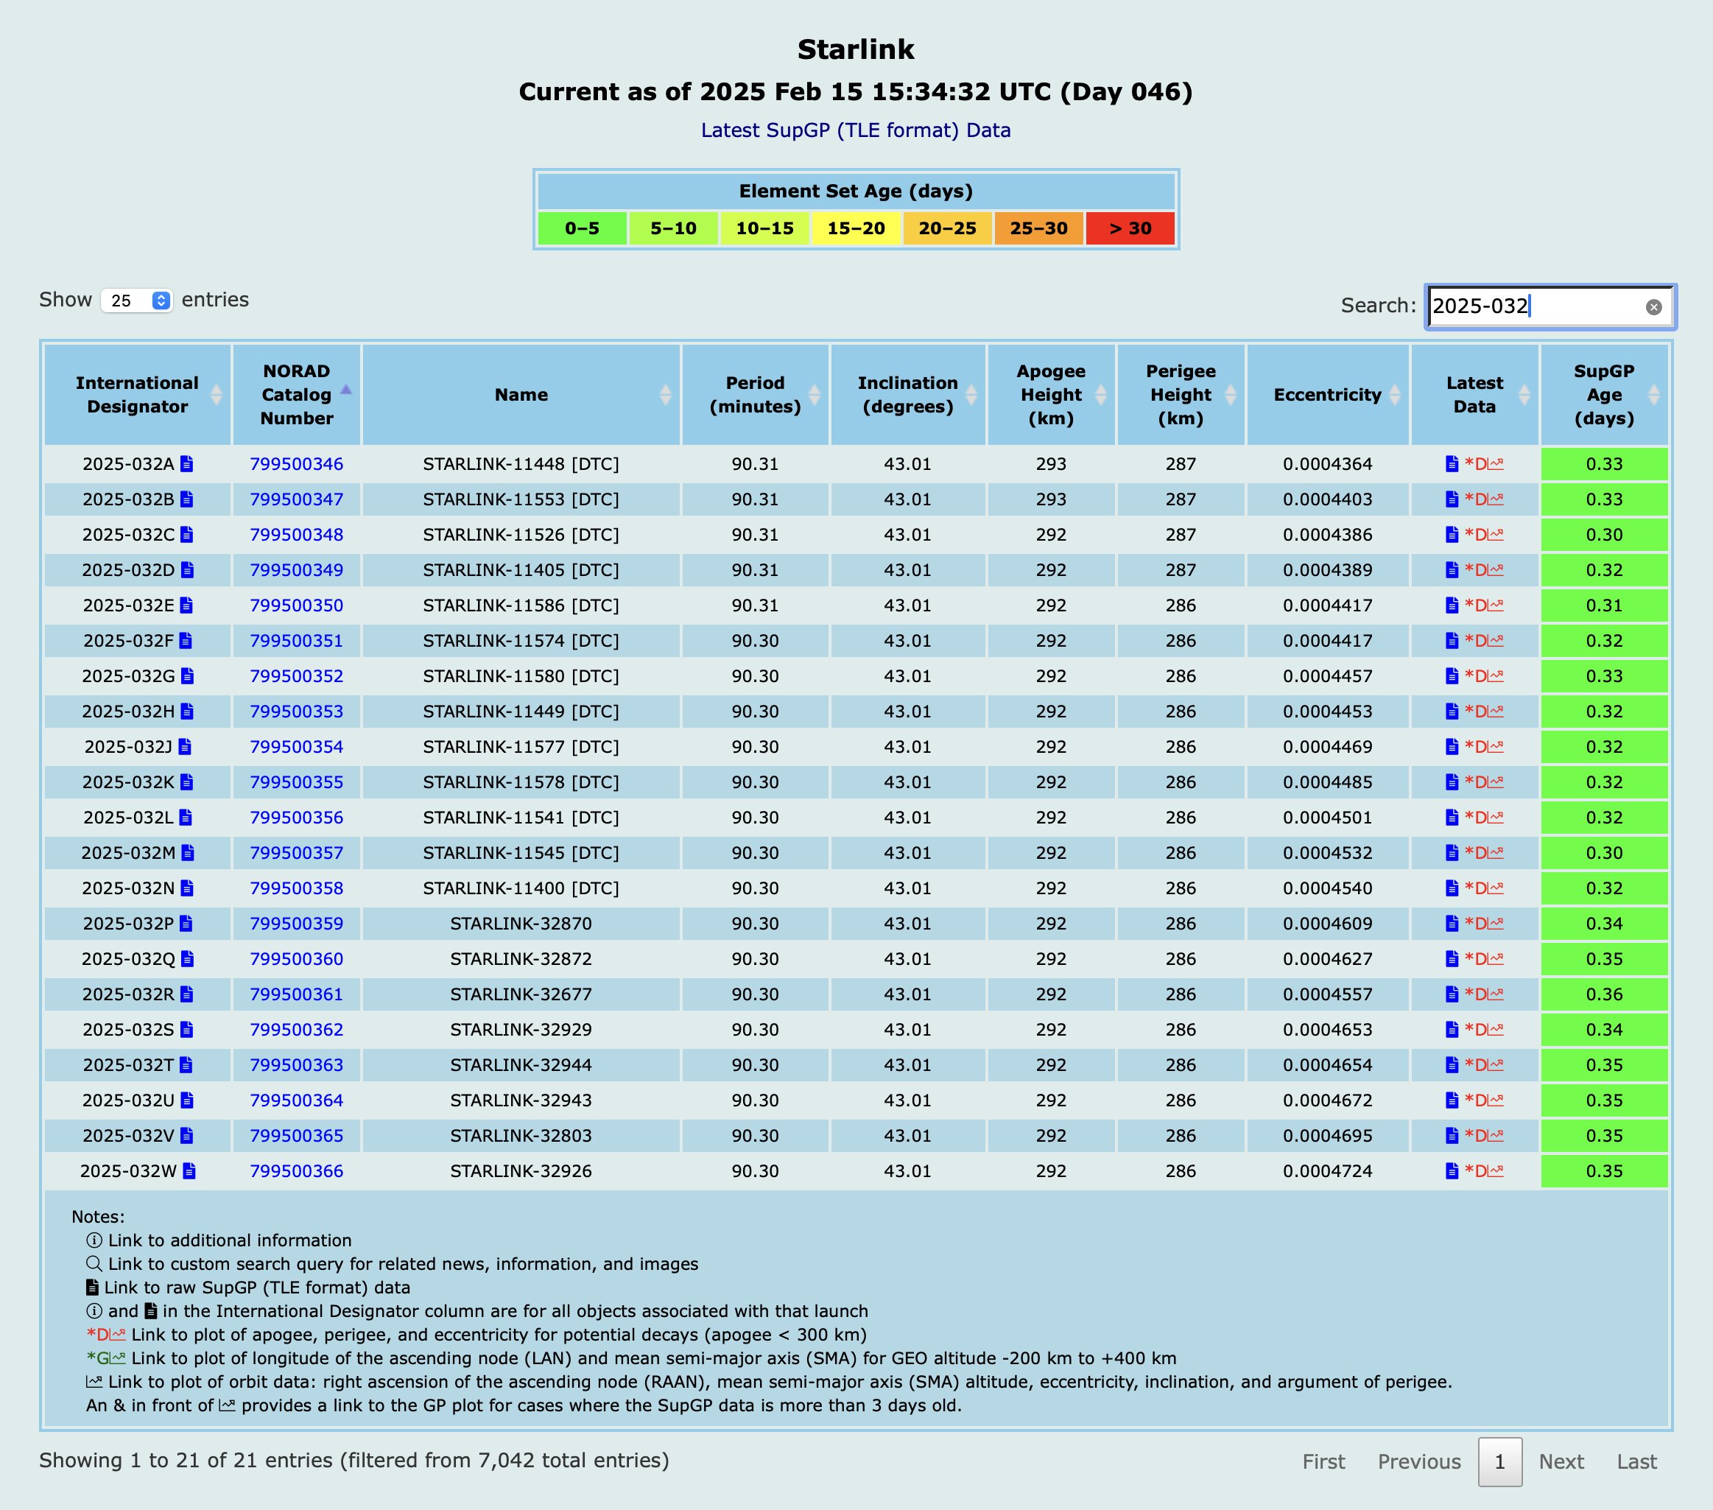The image size is (1713, 1510).
Task: Open Latest Data TLE file icon for STARLINK-11405
Action: click(x=1452, y=570)
